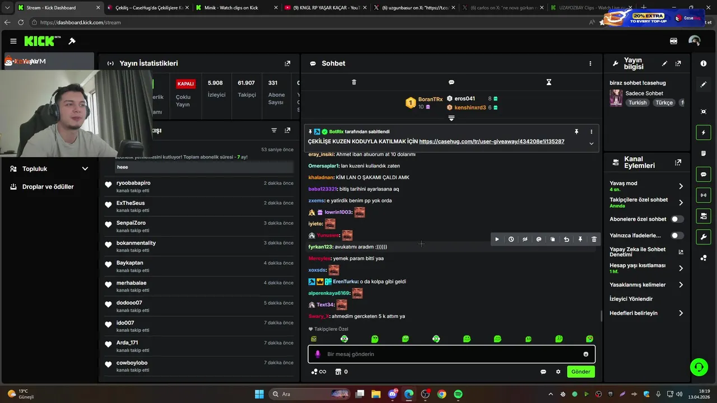Click the purple microphone icon in the message box
Viewport: 717px width, 403px height.
coord(318,354)
